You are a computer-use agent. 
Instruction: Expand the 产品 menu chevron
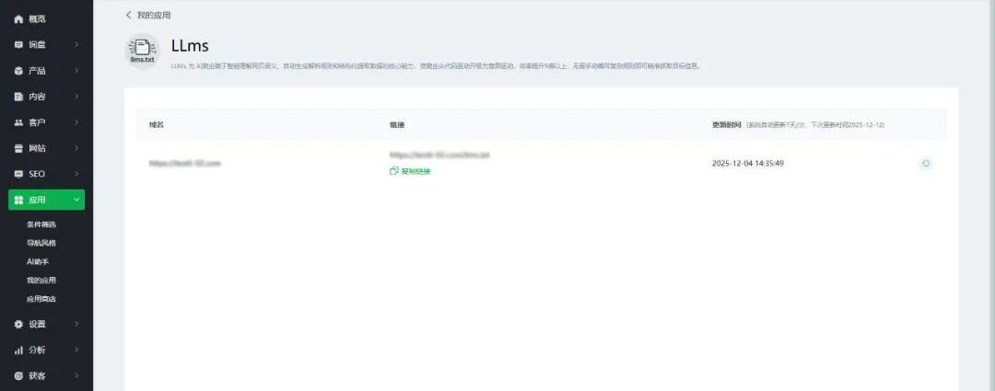(x=76, y=71)
